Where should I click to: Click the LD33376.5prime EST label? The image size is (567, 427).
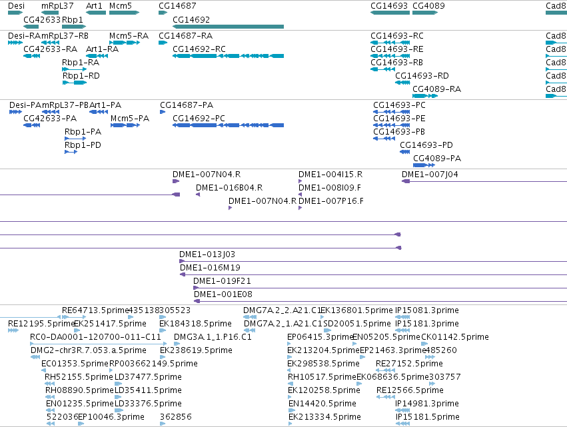(x=149, y=404)
